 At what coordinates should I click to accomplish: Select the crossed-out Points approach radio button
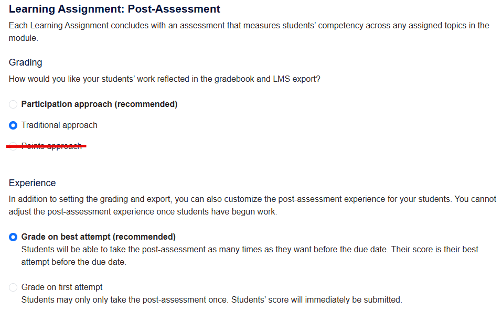13,146
